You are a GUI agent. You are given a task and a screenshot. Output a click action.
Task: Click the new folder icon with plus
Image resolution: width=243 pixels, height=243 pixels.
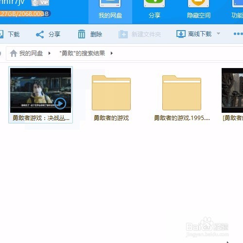(123, 34)
